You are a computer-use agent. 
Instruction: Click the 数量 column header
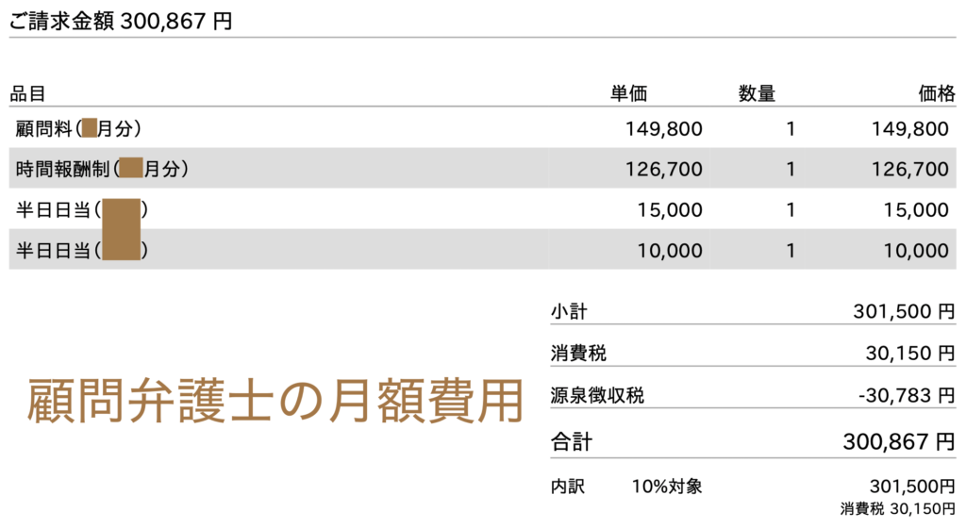pyautogui.click(x=757, y=93)
